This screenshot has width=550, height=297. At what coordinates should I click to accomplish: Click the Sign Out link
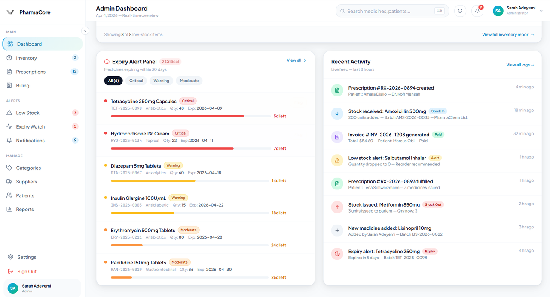pyautogui.click(x=27, y=271)
